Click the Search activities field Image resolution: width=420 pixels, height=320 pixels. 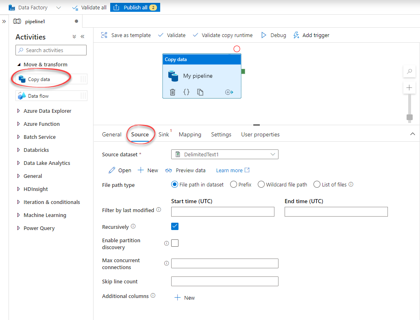coord(51,50)
